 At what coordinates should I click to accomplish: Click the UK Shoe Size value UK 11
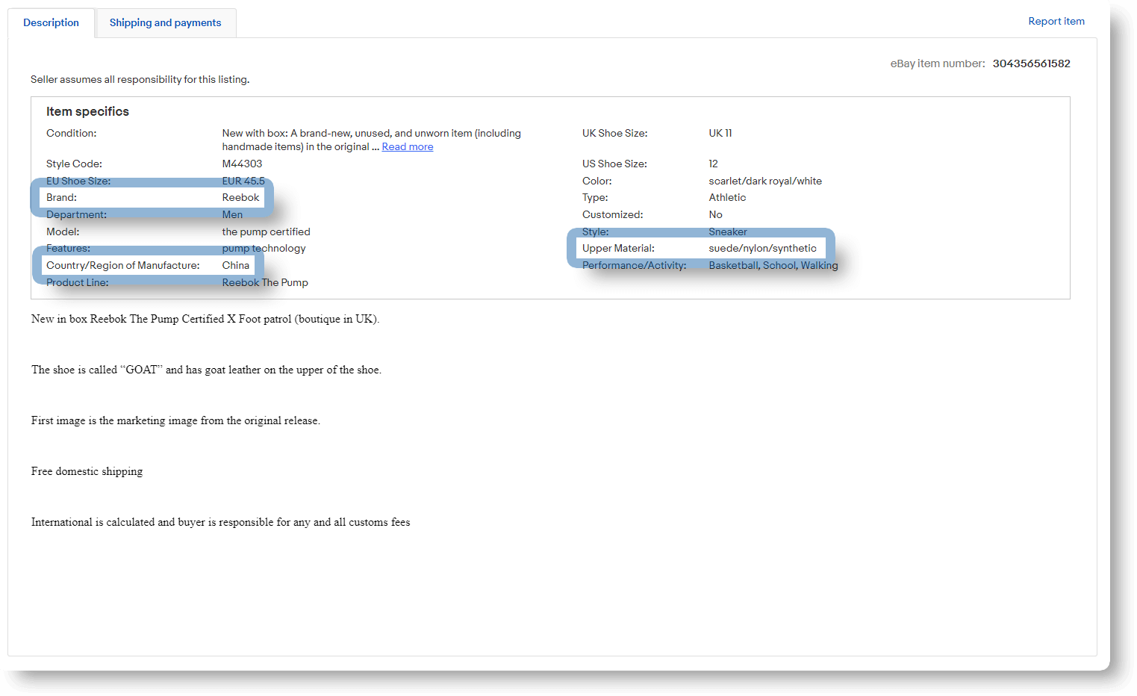click(720, 133)
